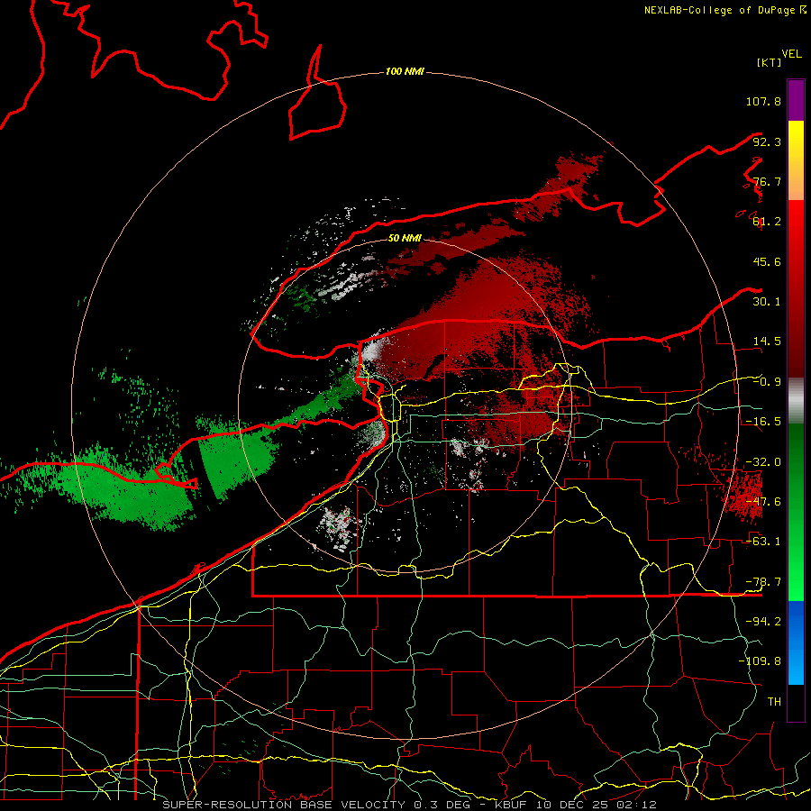Click the gray-white segment of the velocity color bar
Viewport: 811px width, 811px height.
pyautogui.click(x=796, y=401)
